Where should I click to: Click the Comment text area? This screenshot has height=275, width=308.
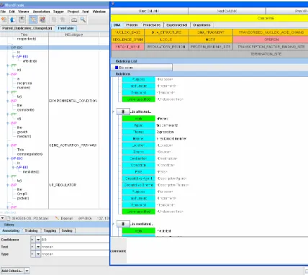[217, 251]
